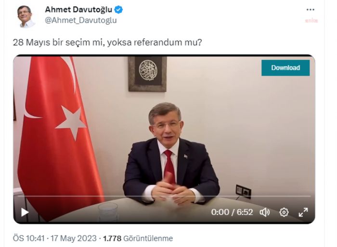
Task: Visit the @Ahmet_Davutoglu handle
Action: tap(81, 20)
